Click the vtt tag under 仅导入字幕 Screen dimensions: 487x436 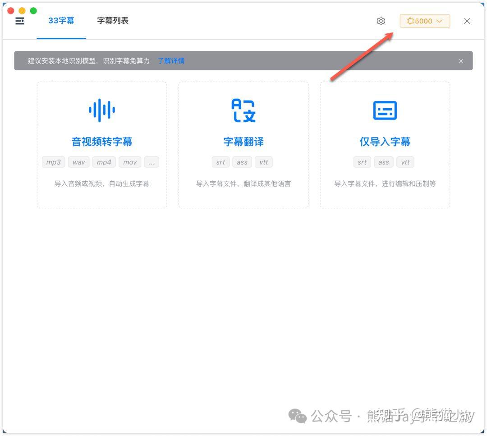click(405, 162)
